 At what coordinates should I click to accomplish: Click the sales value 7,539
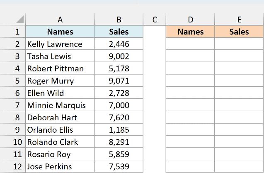click(119, 166)
